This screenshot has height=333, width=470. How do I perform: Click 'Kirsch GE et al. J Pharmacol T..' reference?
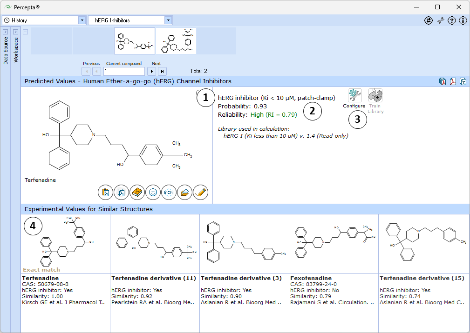click(63, 302)
